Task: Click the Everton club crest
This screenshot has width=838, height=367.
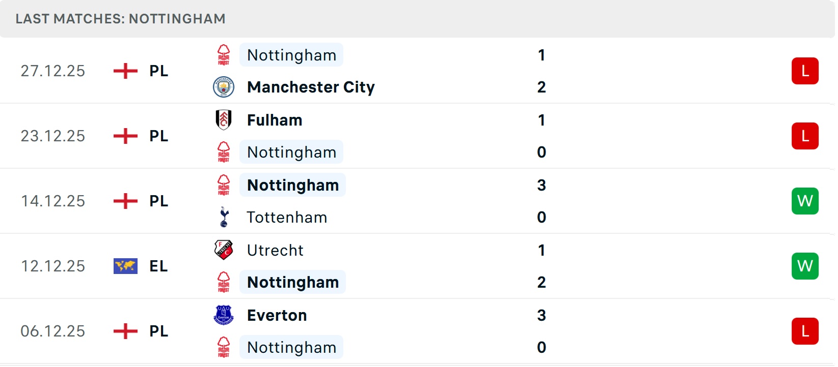Action: click(x=224, y=315)
